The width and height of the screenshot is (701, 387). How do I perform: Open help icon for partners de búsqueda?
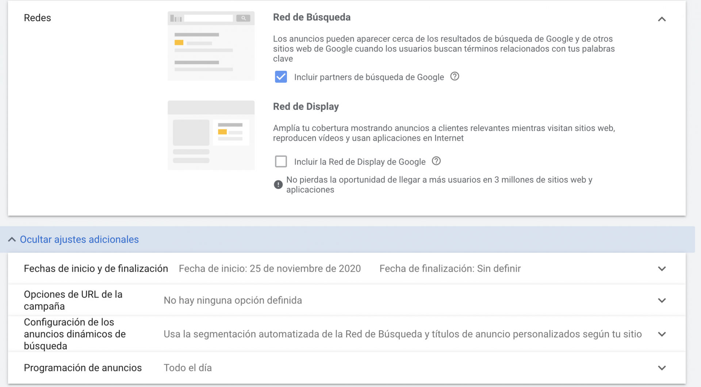[455, 77]
